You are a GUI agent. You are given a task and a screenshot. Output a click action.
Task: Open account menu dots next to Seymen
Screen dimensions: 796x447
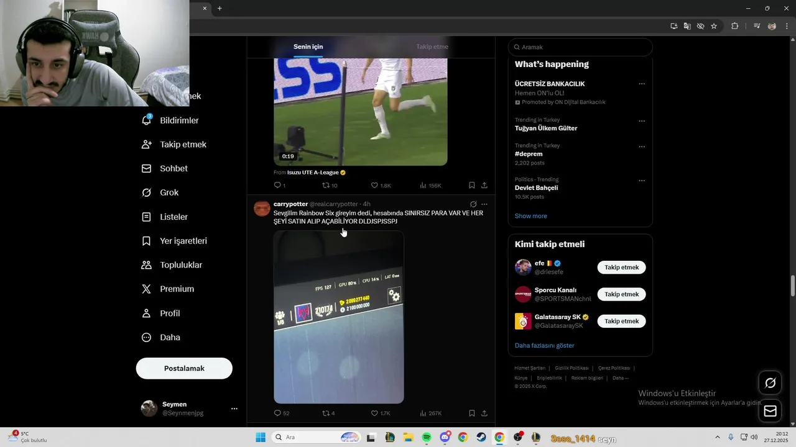pos(234,409)
